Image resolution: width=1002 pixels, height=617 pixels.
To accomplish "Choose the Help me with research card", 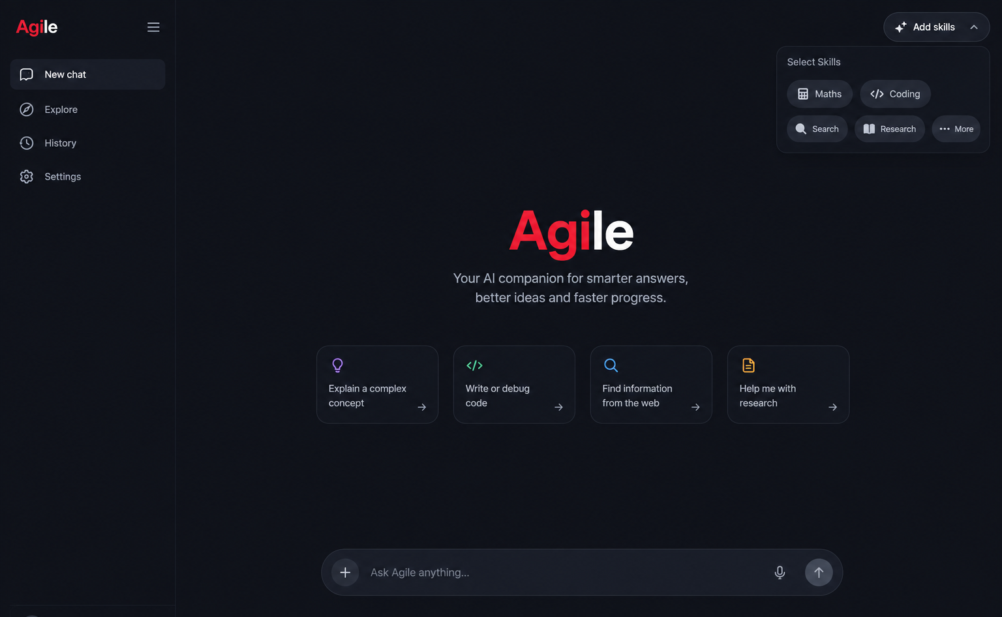I will coord(788,385).
